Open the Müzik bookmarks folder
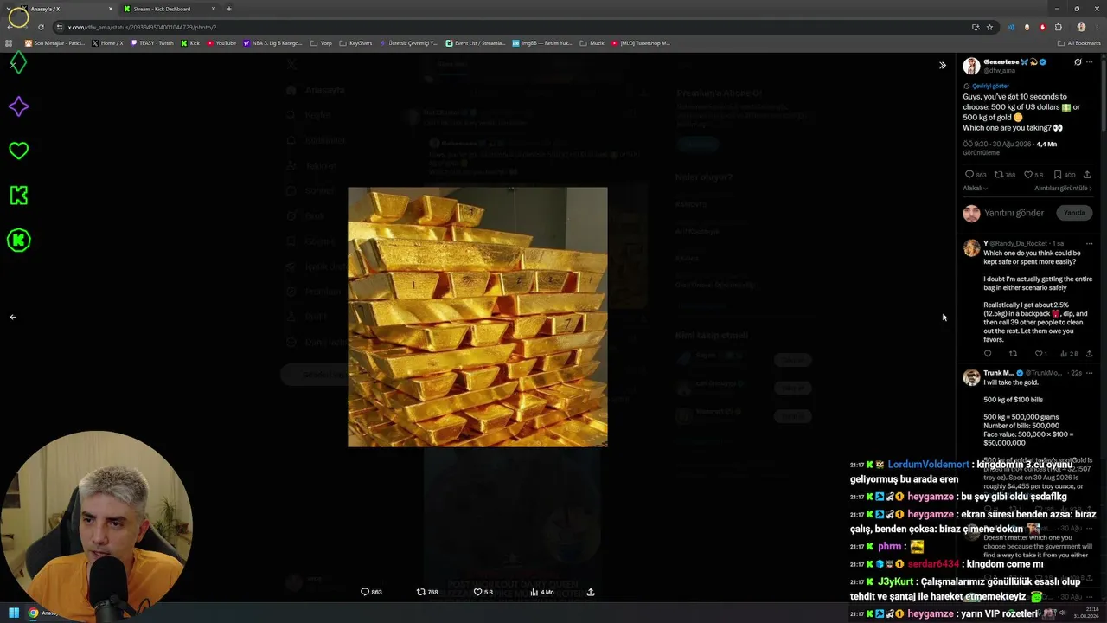 [x=592, y=42]
